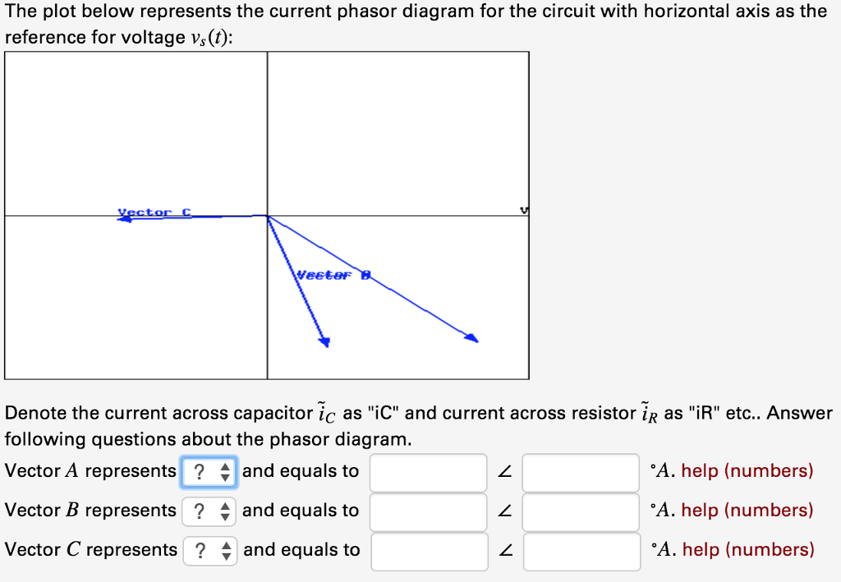Click the Vector A magnitude input field

pos(428,472)
